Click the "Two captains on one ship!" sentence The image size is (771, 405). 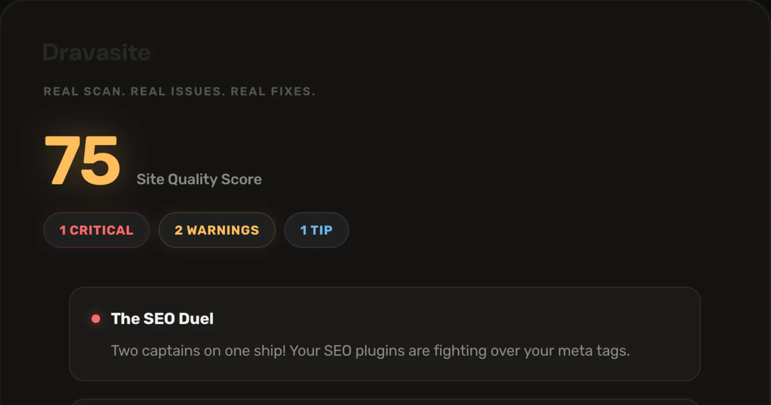pos(198,351)
